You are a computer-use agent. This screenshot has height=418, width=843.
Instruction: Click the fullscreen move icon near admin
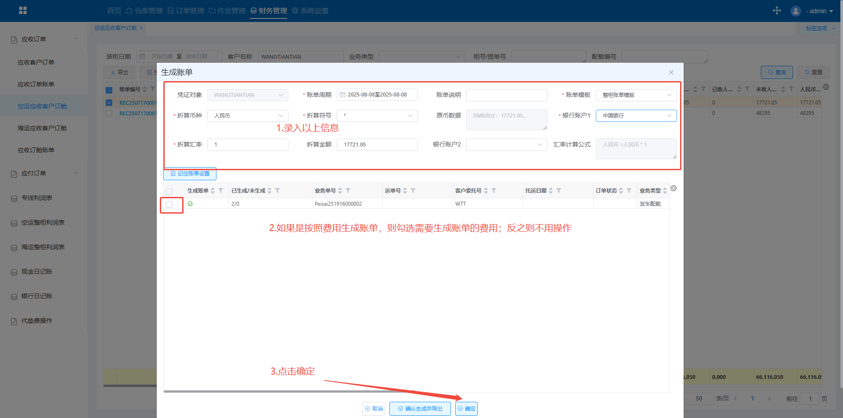click(777, 11)
